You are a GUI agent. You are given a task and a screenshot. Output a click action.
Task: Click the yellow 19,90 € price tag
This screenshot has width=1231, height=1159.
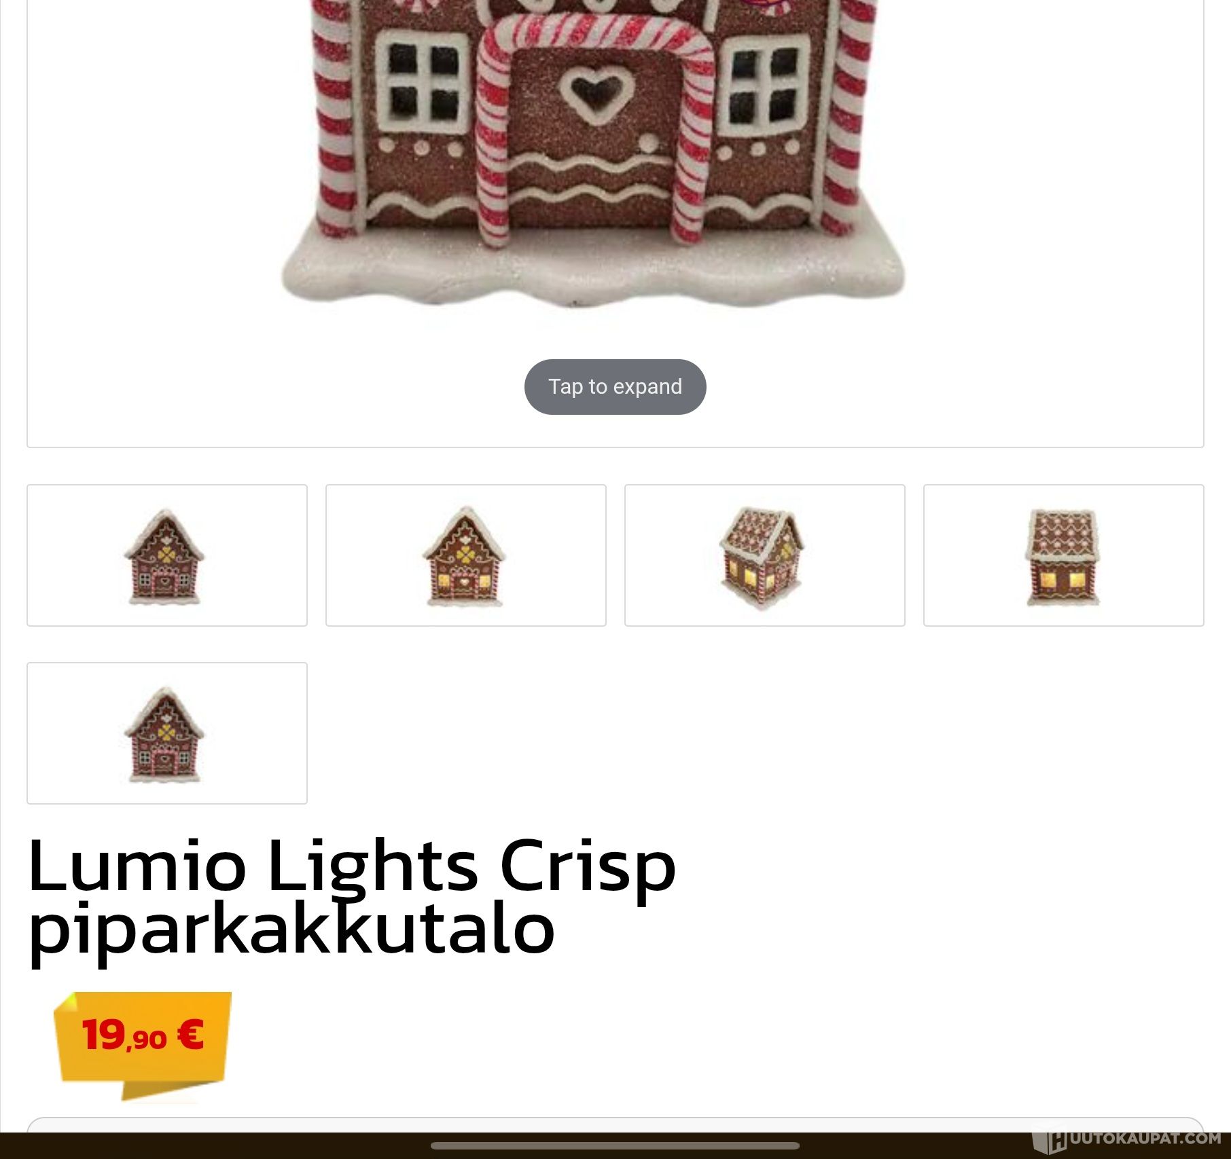click(x=143, y=1044)
